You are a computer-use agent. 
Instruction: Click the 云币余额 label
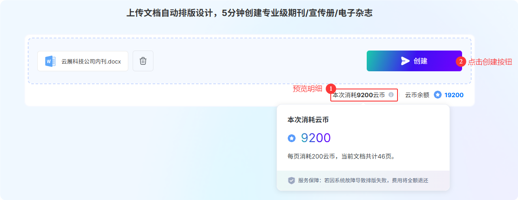pyautogui.click(x=417, y=95)
